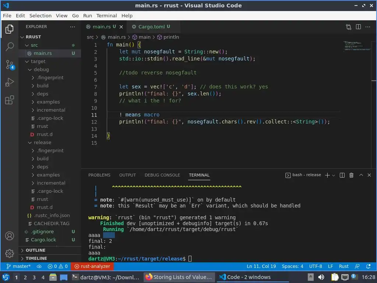The height and width of the screenshot is (283, 377).
Task: Collapse the debug folder
Action: pyautogui.click(x=50, y=70)
